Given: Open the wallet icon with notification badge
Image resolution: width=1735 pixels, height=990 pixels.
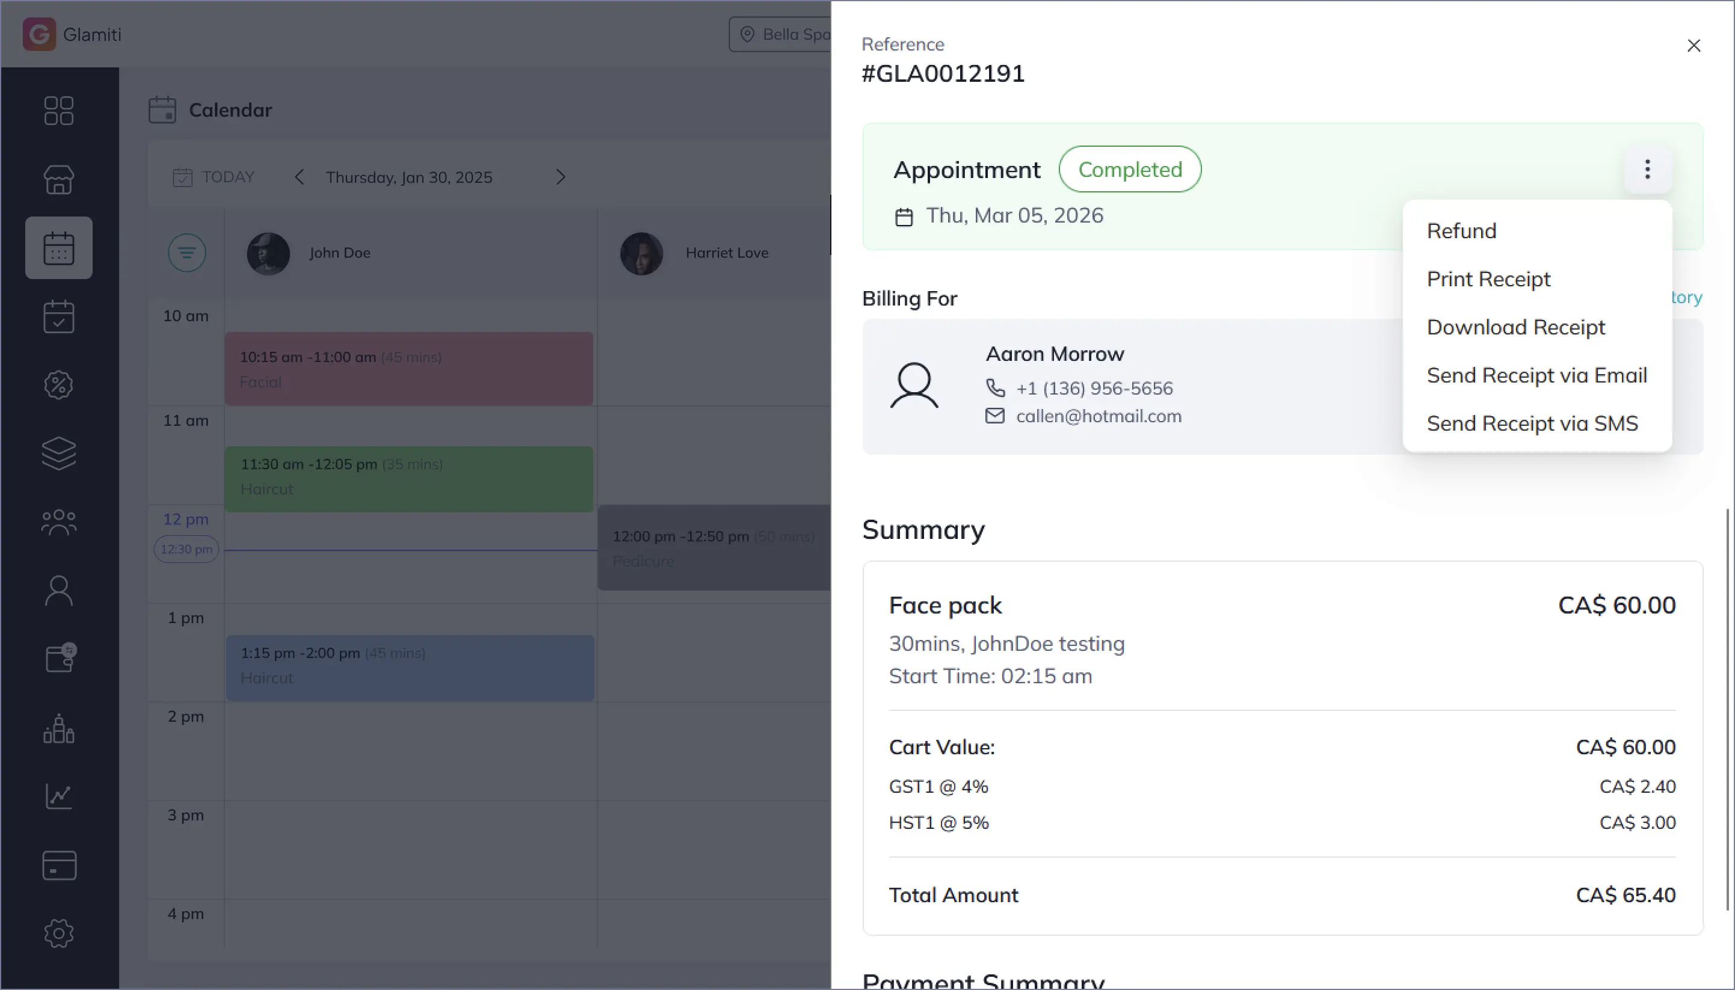Looking at the screenshot, I should click(60, 658).
